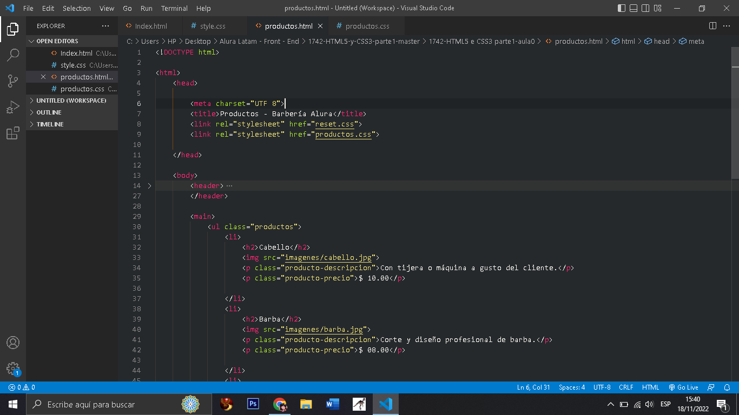Viewport: 739px width, 415px height.
Task: Click the Split Editor Right icon
Action: coord(713,26)
